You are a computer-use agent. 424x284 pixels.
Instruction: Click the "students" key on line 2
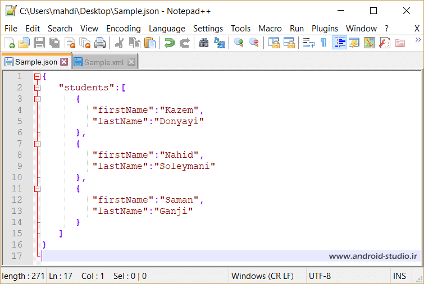[86, 88]
